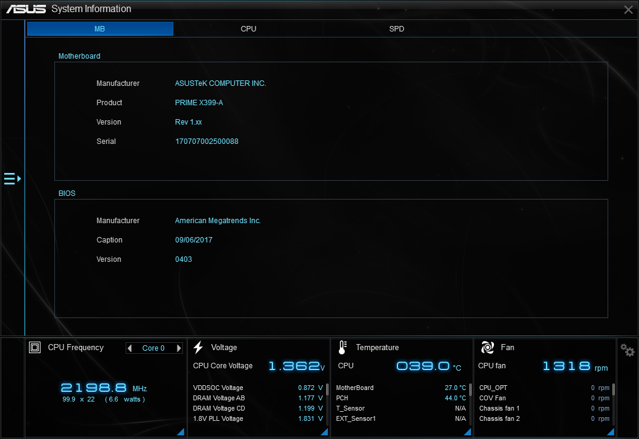Click DRAM Voltage CD row
Viewport: 639px width, 439px height.
pos(258,408)
